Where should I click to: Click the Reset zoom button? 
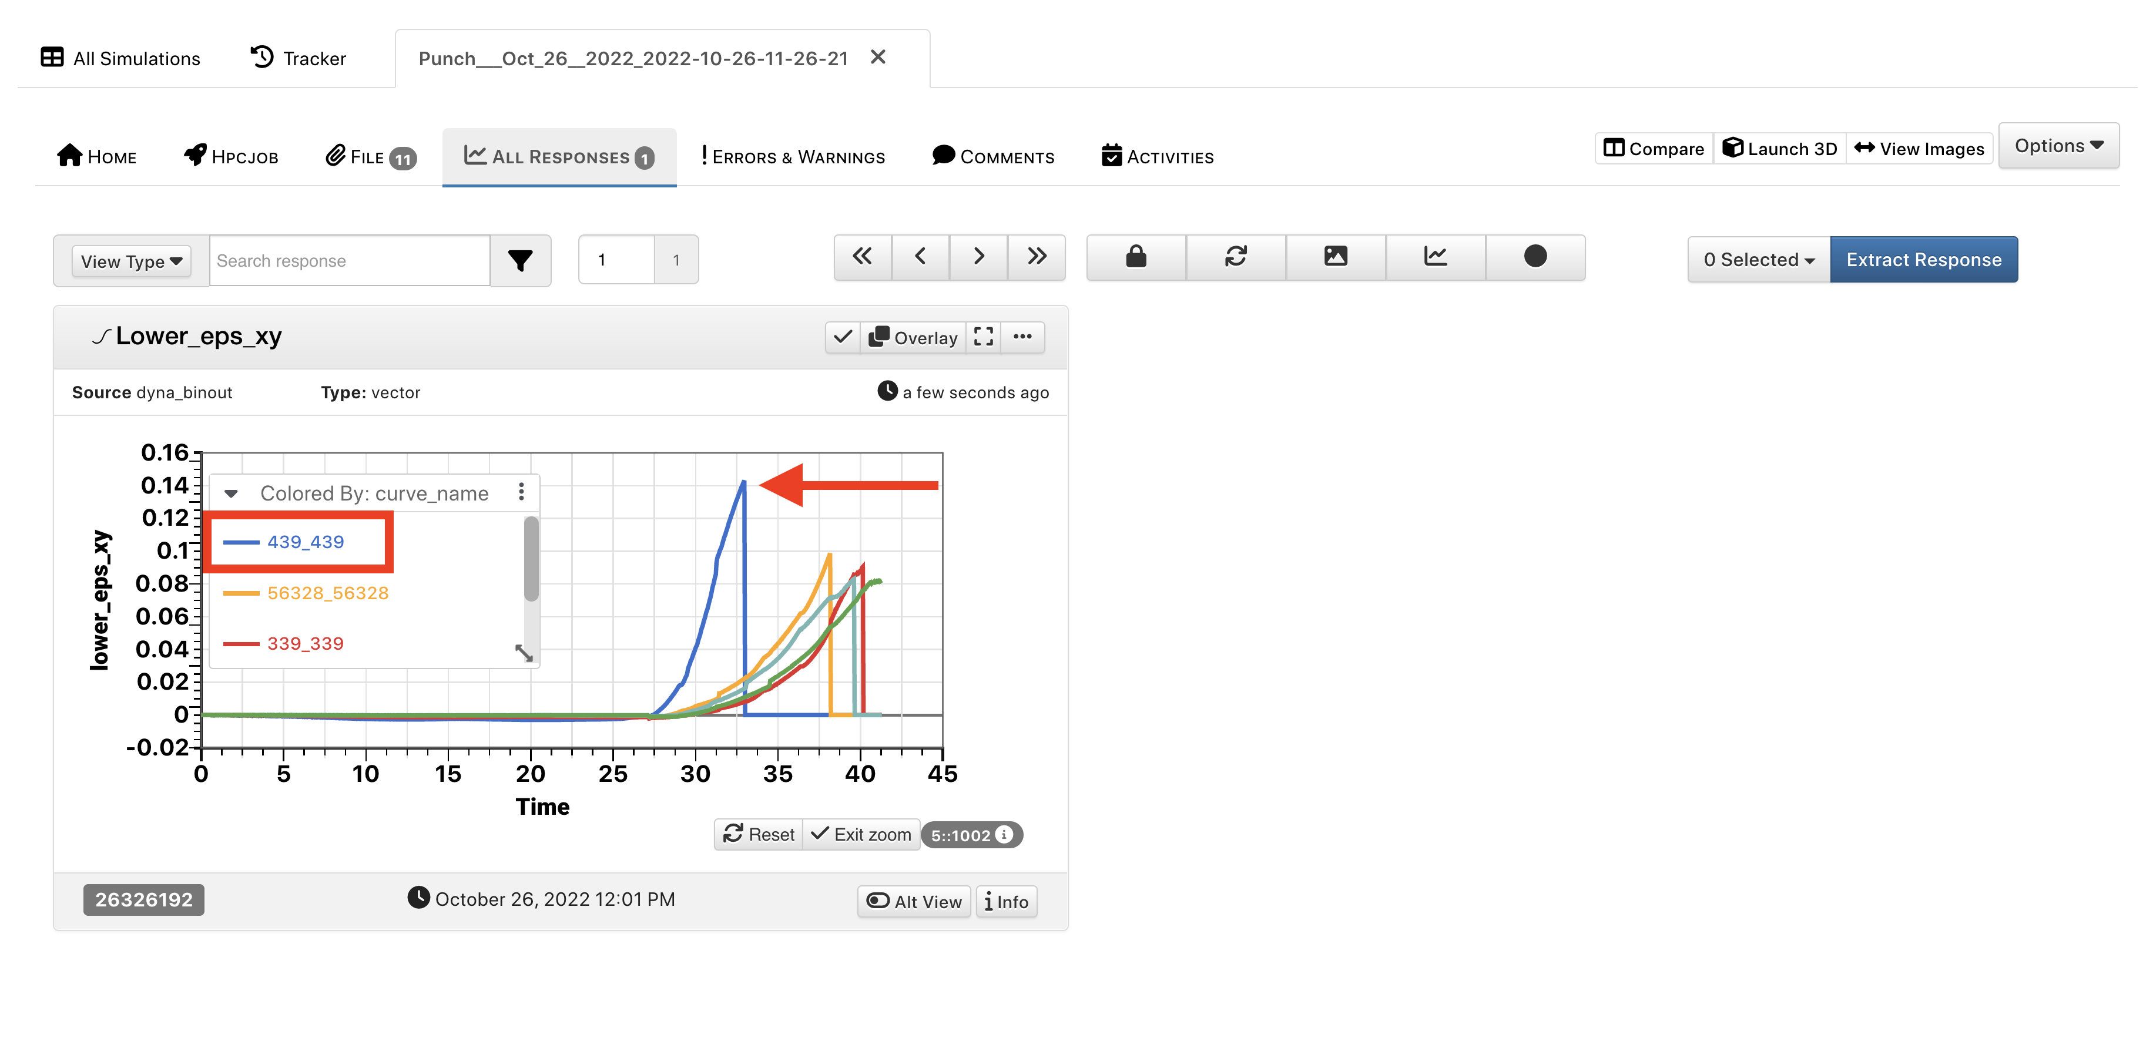pos(759,834)
